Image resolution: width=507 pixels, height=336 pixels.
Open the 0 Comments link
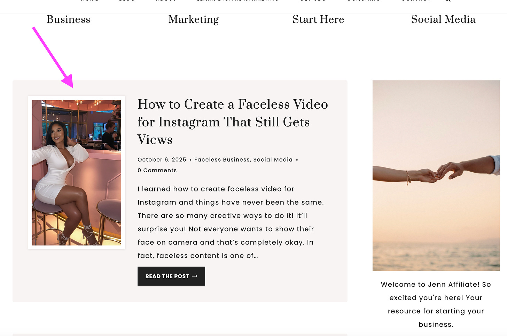click(157, 170)
